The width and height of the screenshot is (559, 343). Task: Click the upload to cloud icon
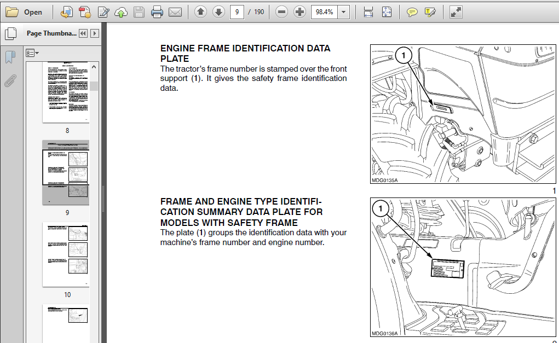pos(121,13)
